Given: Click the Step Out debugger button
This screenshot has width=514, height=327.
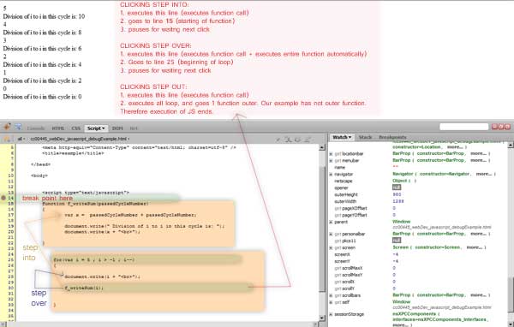Looking at the screenshot, I should (x=308, y=140).
